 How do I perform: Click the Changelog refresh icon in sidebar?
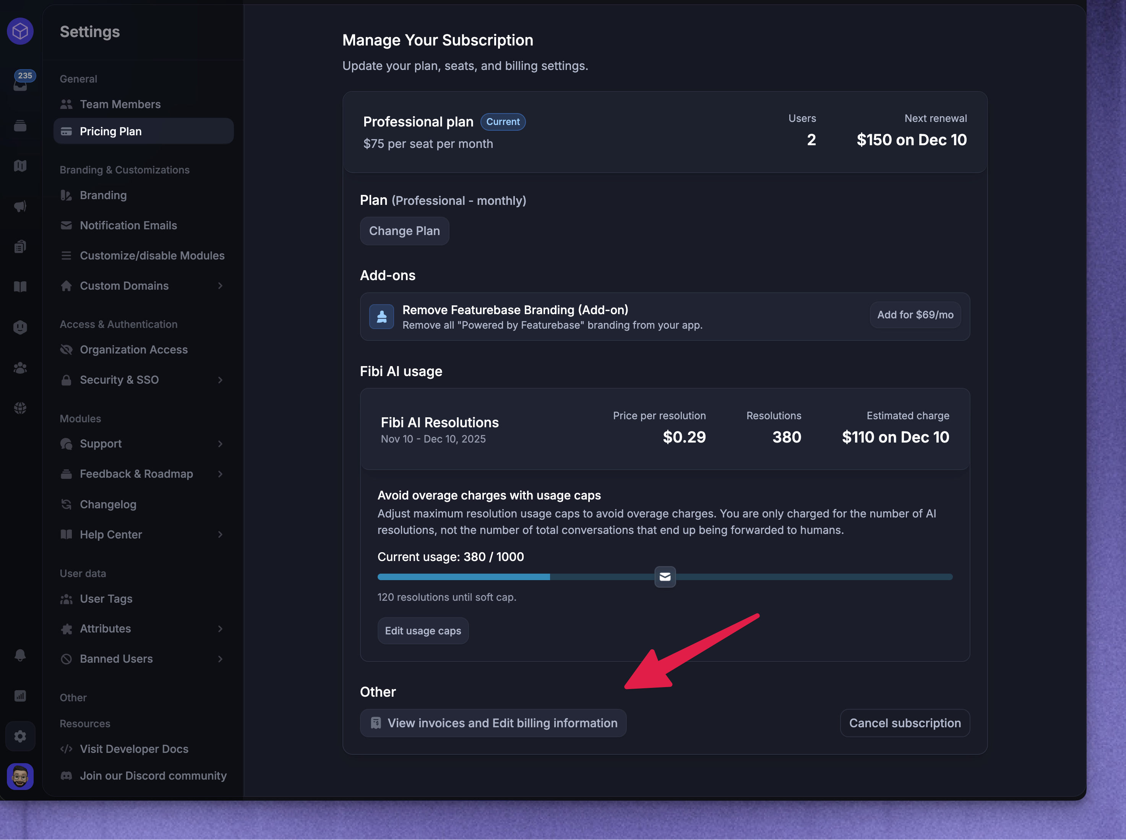(x=66, y=504)
